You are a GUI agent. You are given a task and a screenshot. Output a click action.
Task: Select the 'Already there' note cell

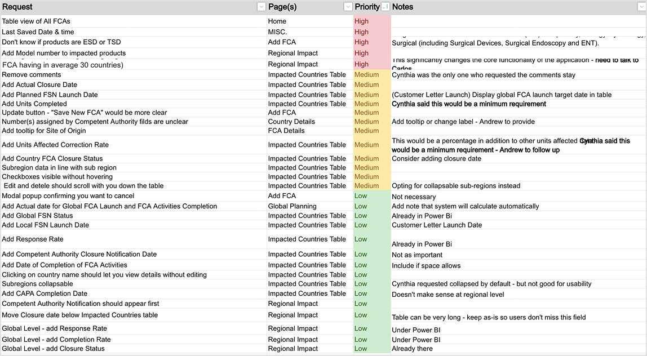(x=412, y=349)
